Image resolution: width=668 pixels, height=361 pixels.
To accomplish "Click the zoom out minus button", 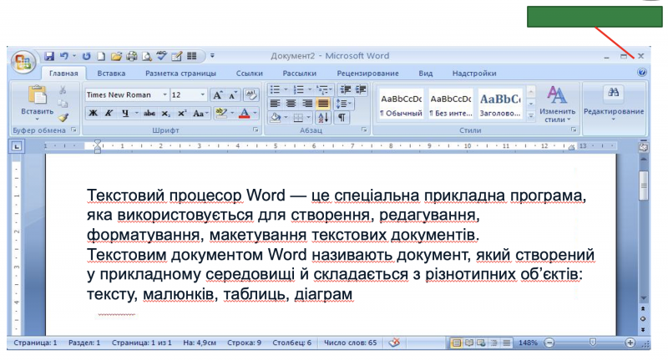I will 549,343.
